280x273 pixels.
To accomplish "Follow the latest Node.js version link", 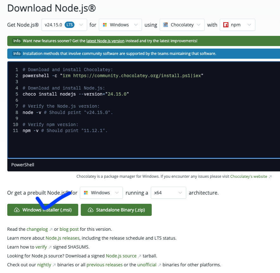I will [x=105, y=41].
